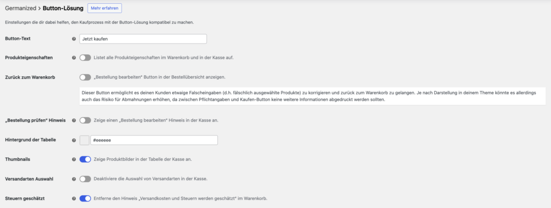The width and height of the screenshot is (551, 208).
Task: Disable the Steuern geschätzt toggle
Action: tap(85, 198)
